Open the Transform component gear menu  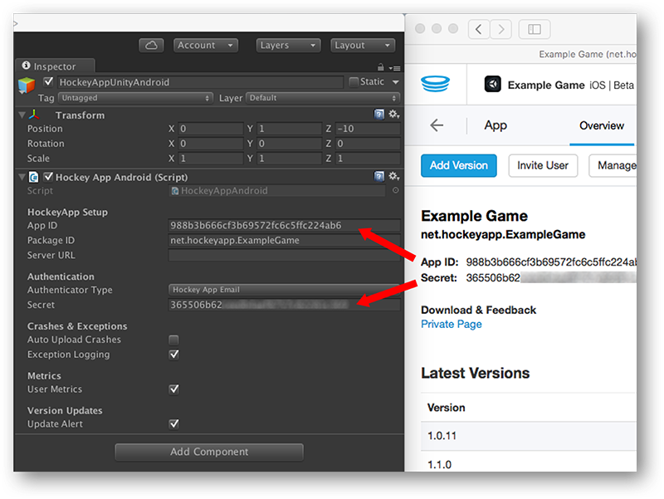(x=393, y=114)
